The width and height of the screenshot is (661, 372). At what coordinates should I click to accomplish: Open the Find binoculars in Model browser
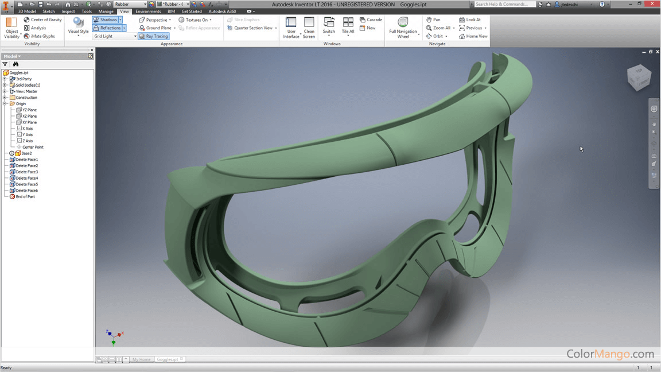15,64
